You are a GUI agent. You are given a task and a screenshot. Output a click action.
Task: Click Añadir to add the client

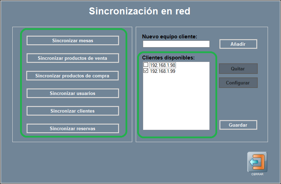[x=238, y=44]
